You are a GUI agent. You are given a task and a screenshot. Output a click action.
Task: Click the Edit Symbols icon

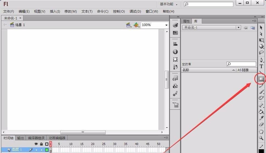tap(136, 25)
